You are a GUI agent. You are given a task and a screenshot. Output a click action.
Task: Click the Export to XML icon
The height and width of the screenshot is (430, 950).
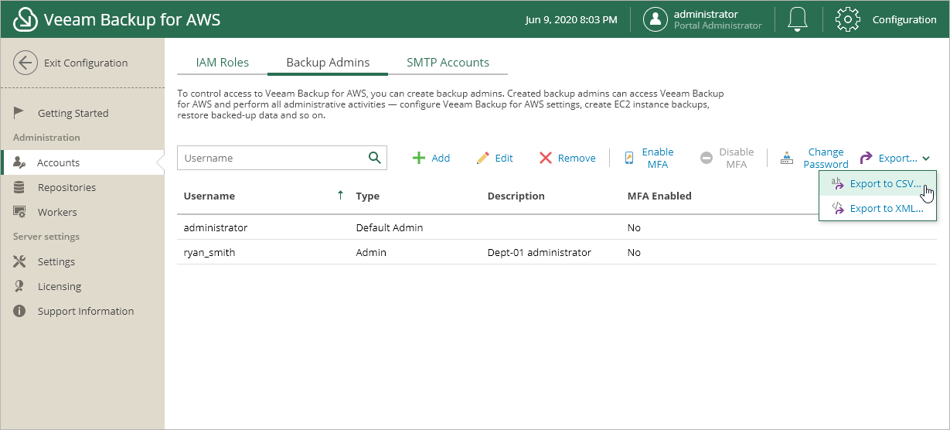coord(837,208)
